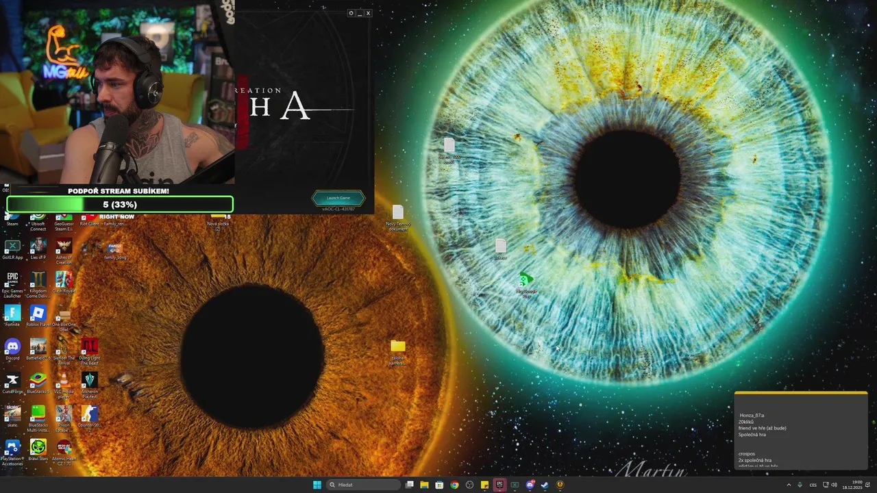
Task: Select the Roblox Player desktop icon
Action: (38, 316)
